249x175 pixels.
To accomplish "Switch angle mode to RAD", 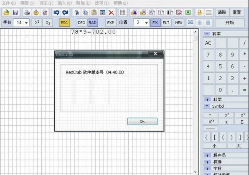I will [x=93, y=23].
